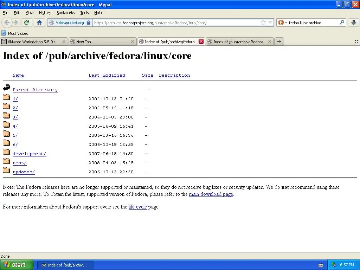
Task: Go forward with the Forward arrow button
Action: 15,22
